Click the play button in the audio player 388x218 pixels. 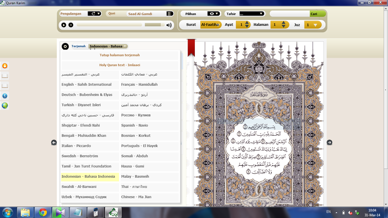click(x=64, y=25)
